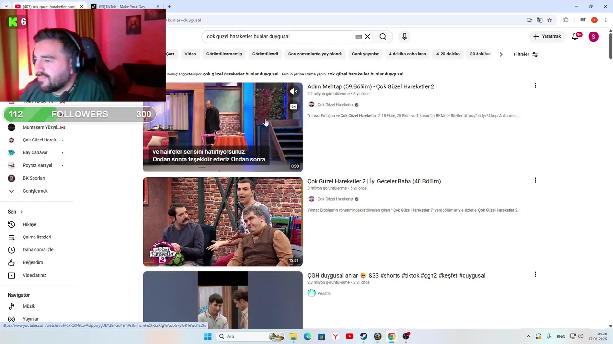Viewport: 613px width, 344px height.
Task: Click the page vertical scrollbar
Action: (610, 46)
